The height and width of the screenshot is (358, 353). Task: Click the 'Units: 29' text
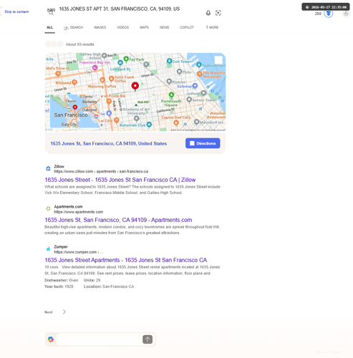click(x=92, y=280)
